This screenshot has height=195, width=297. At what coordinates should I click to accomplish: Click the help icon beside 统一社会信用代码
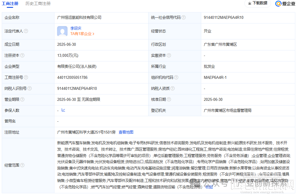183,17
